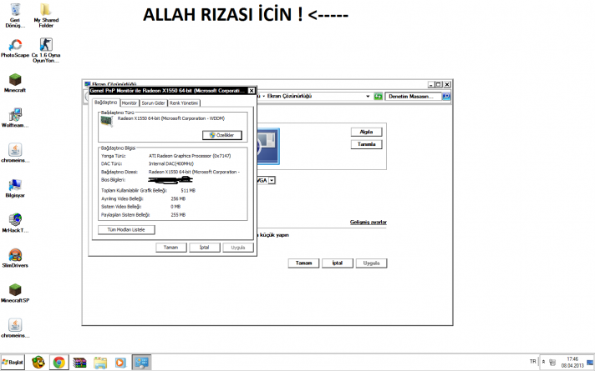Viewport: 595px width, 371px height.
Task: Open the Renk Yönetimi tab
Action: coord(184,103)
